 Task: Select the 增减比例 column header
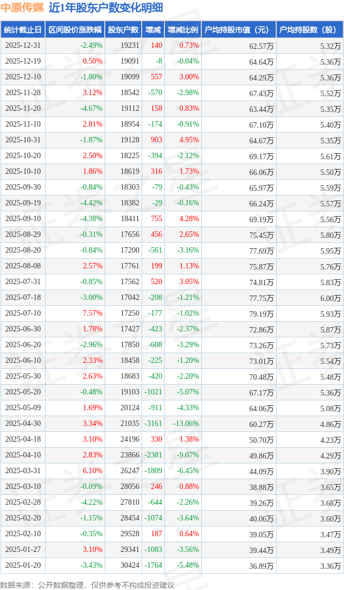click(183, 30)
